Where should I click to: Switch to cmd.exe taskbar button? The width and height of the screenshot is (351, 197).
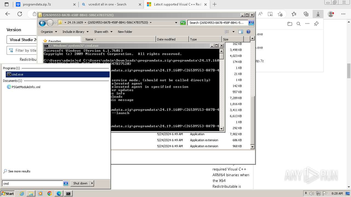(x=68, y=193)
